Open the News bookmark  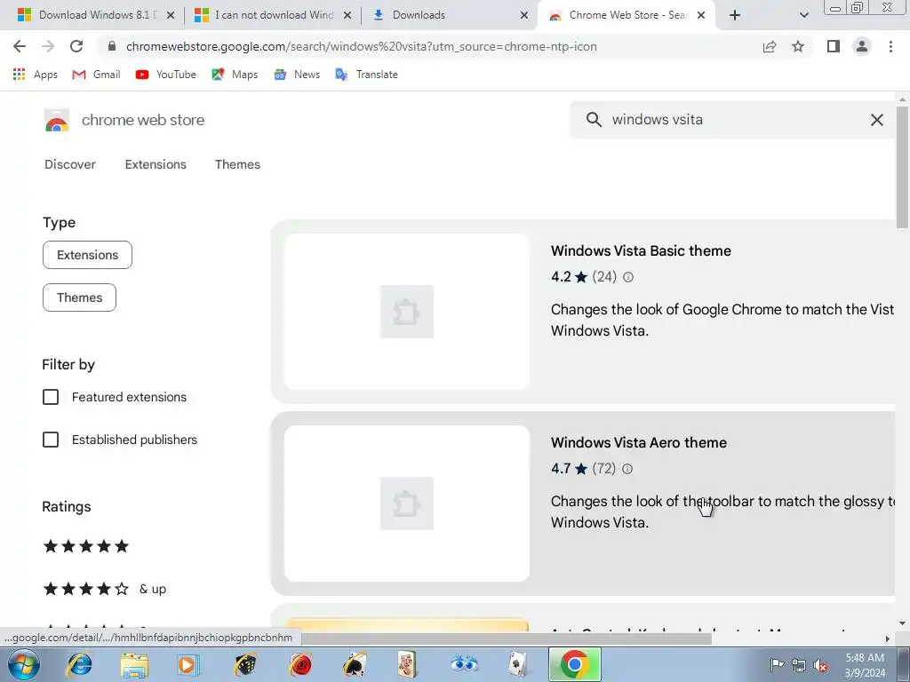(x=297, y=75)
